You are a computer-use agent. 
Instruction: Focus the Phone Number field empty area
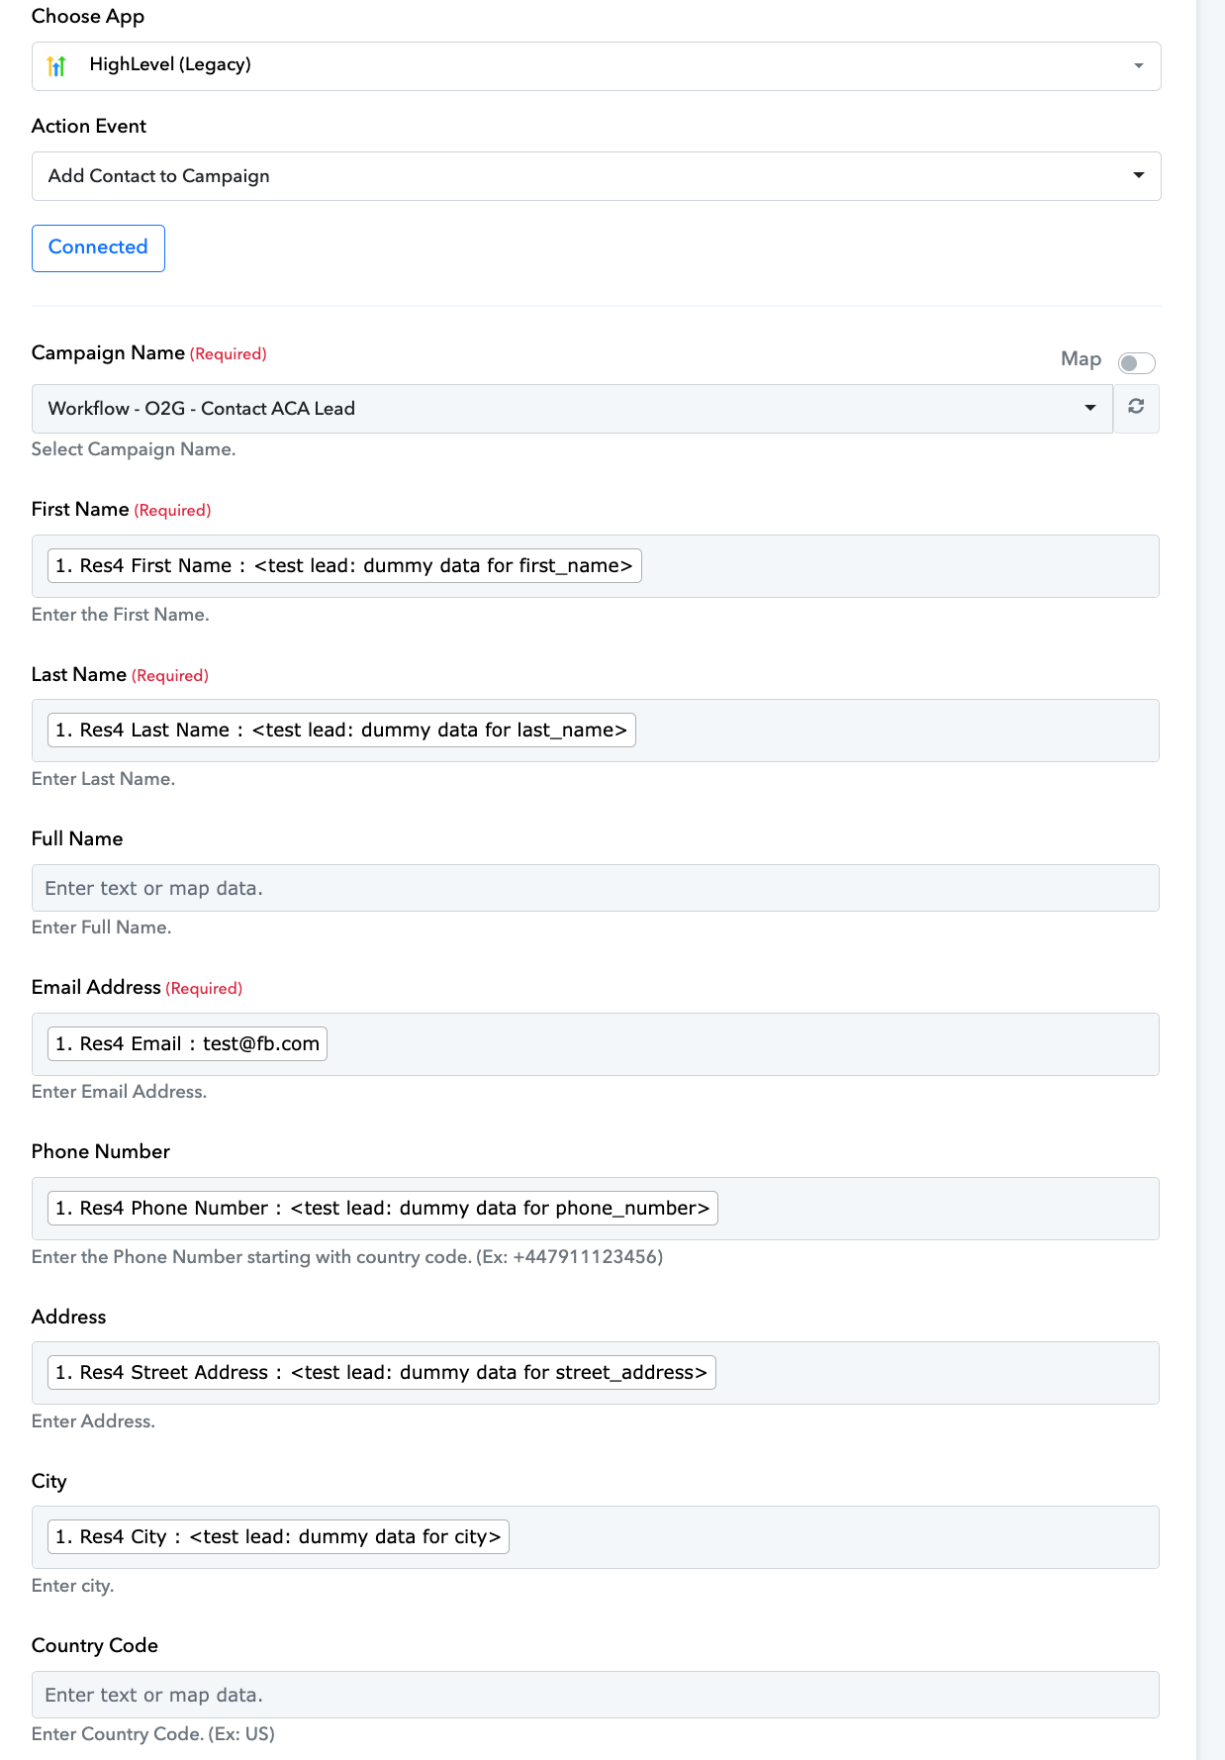point(938,1209)
